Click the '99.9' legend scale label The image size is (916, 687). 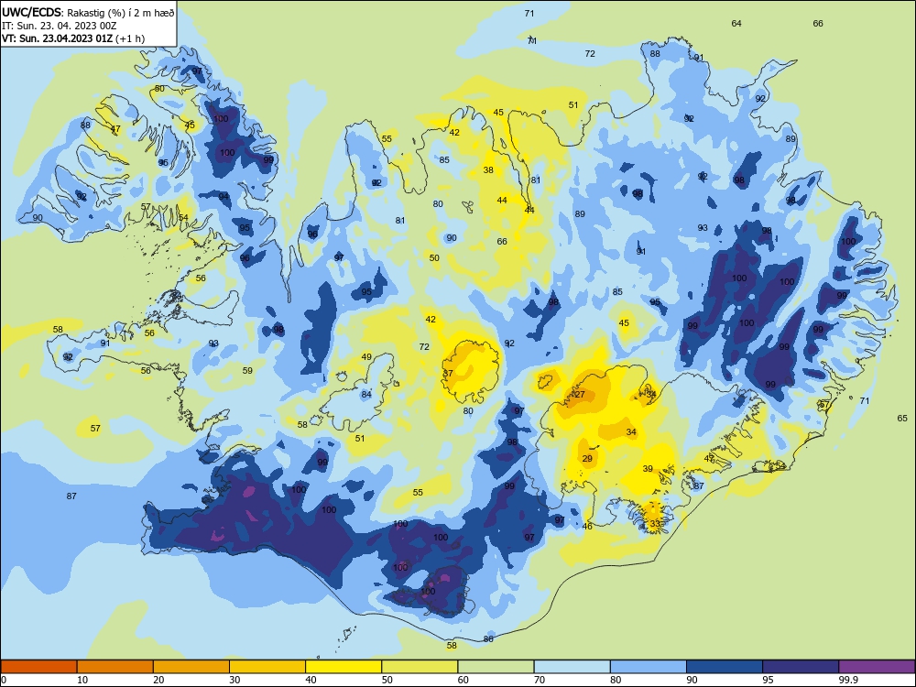click(847, 680)
